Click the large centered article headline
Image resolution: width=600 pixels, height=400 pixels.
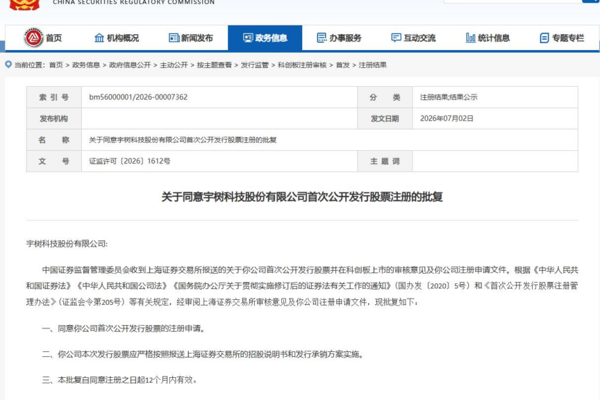point(302,197)
